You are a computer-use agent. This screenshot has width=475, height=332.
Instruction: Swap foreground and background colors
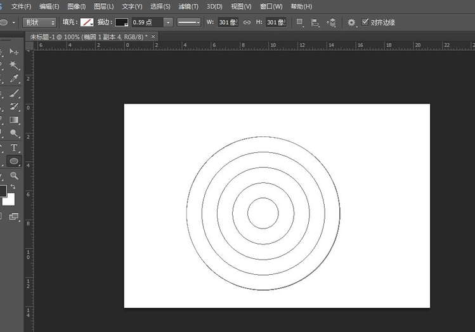point(13,186)
